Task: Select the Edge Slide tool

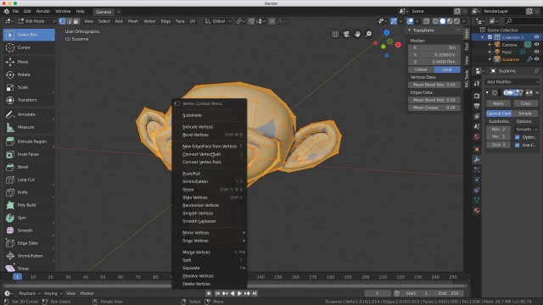Action: point(29,243)
